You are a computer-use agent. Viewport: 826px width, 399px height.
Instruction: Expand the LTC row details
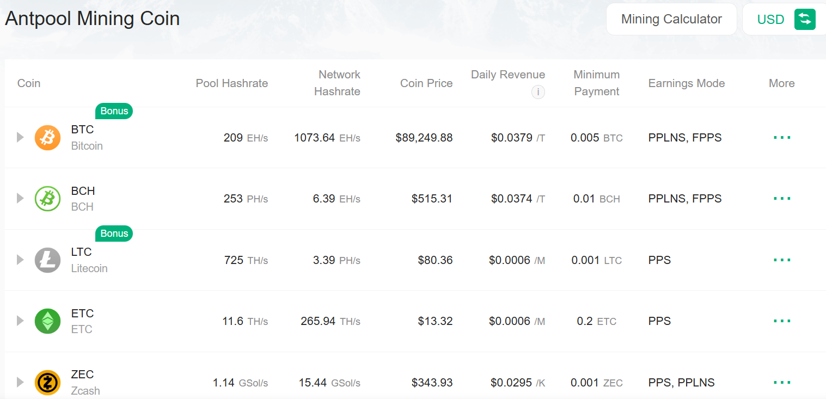(20, 260)
